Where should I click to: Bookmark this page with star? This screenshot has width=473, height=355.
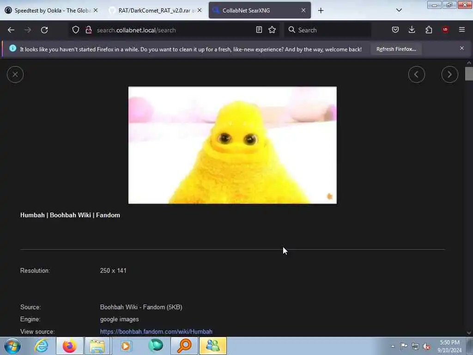[272, 30]
